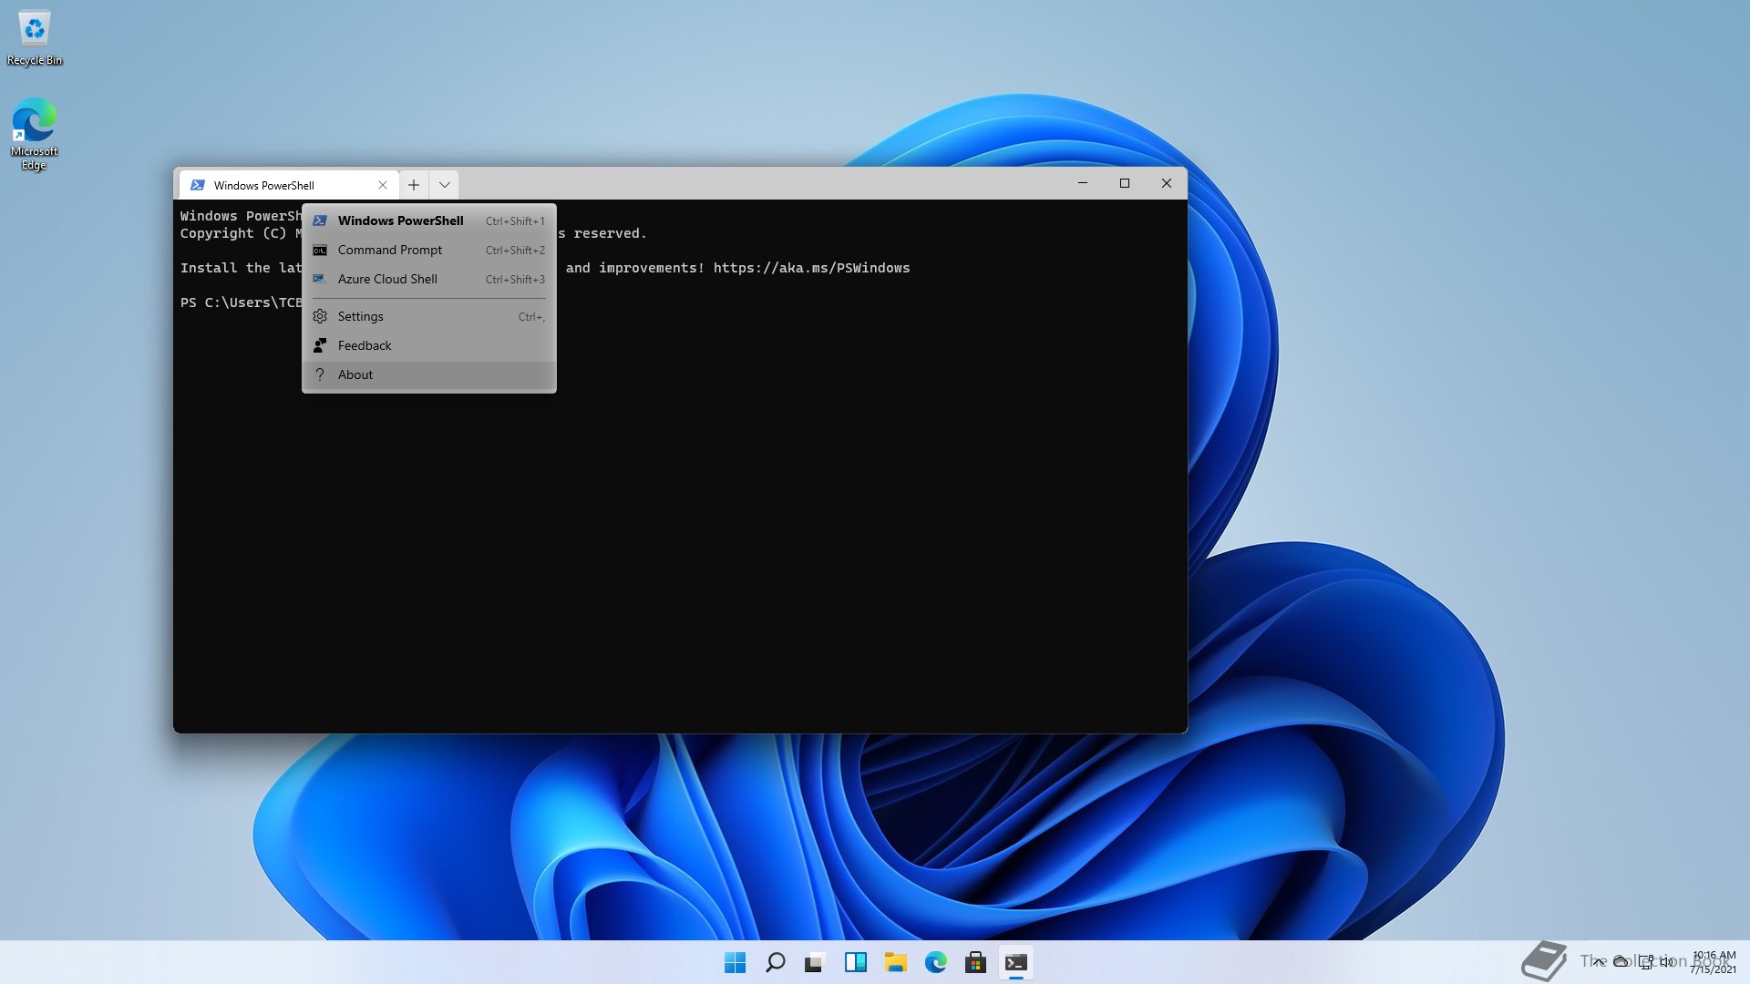The height and width of the screenshot is (984, 1750).
Task: Choose Azure Cloud Shell profile
Action: click(x=428, y=279)
